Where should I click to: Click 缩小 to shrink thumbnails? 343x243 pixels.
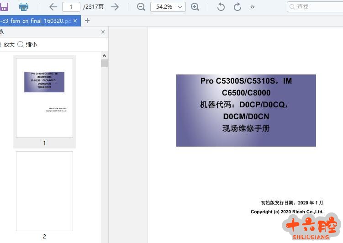27,45
